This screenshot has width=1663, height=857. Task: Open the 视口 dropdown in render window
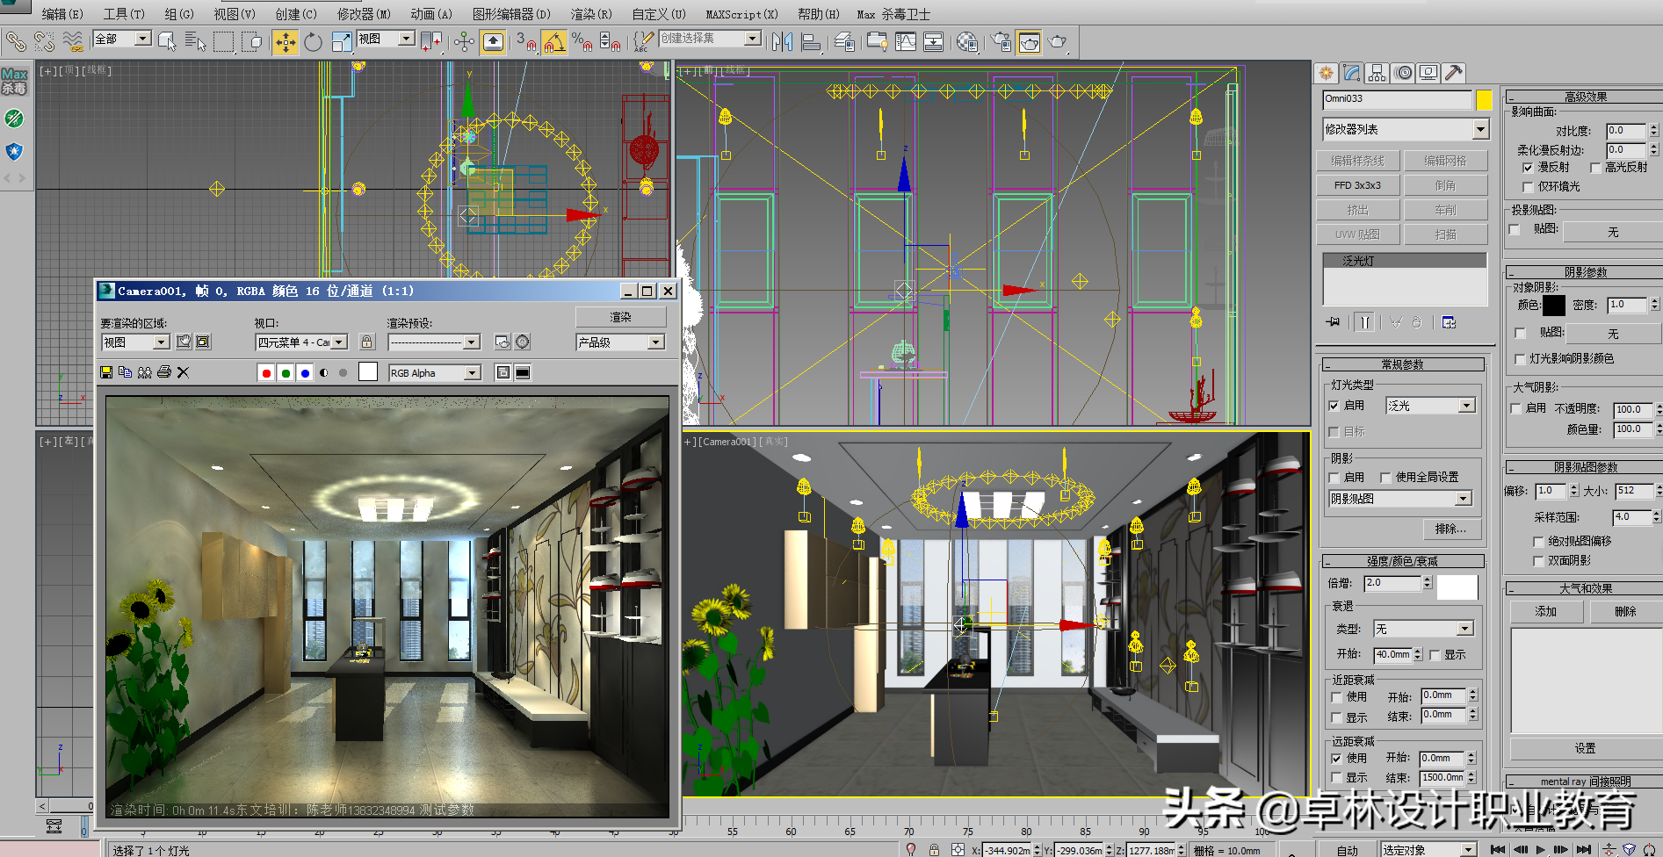[x=301, y=342]
